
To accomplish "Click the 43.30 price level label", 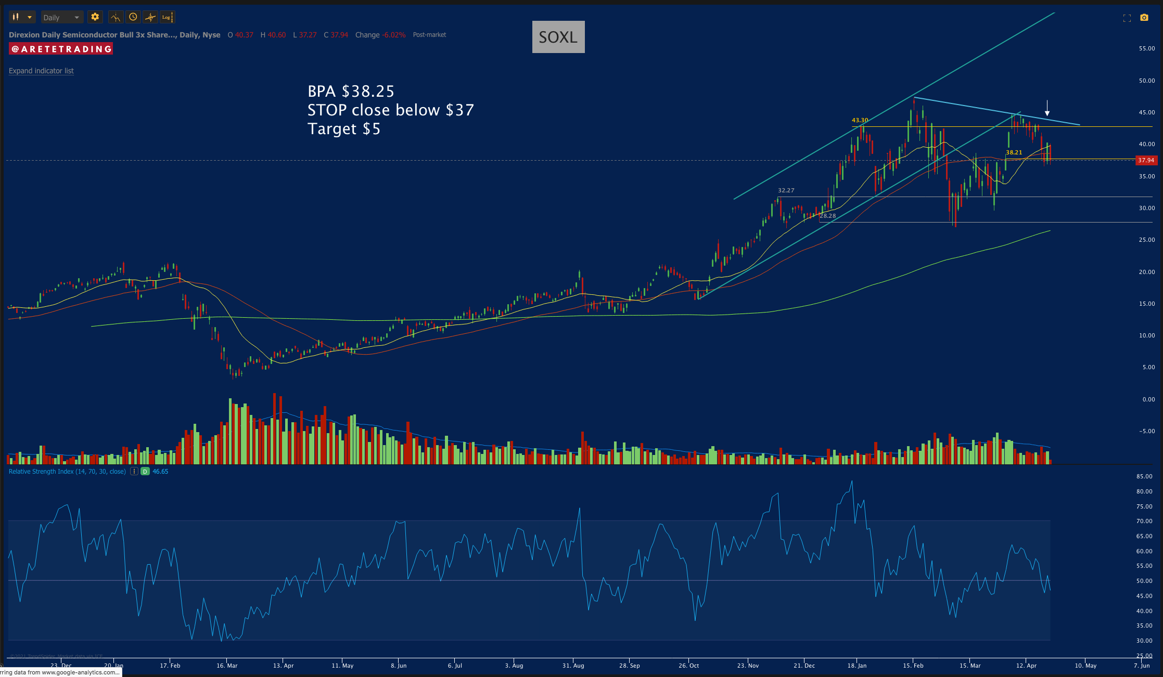I will pos(860,120).
